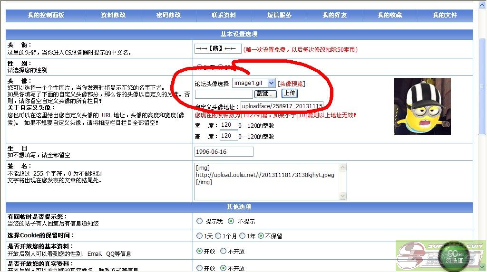Choose the 1个月 cookie retention option

(218, 236)
